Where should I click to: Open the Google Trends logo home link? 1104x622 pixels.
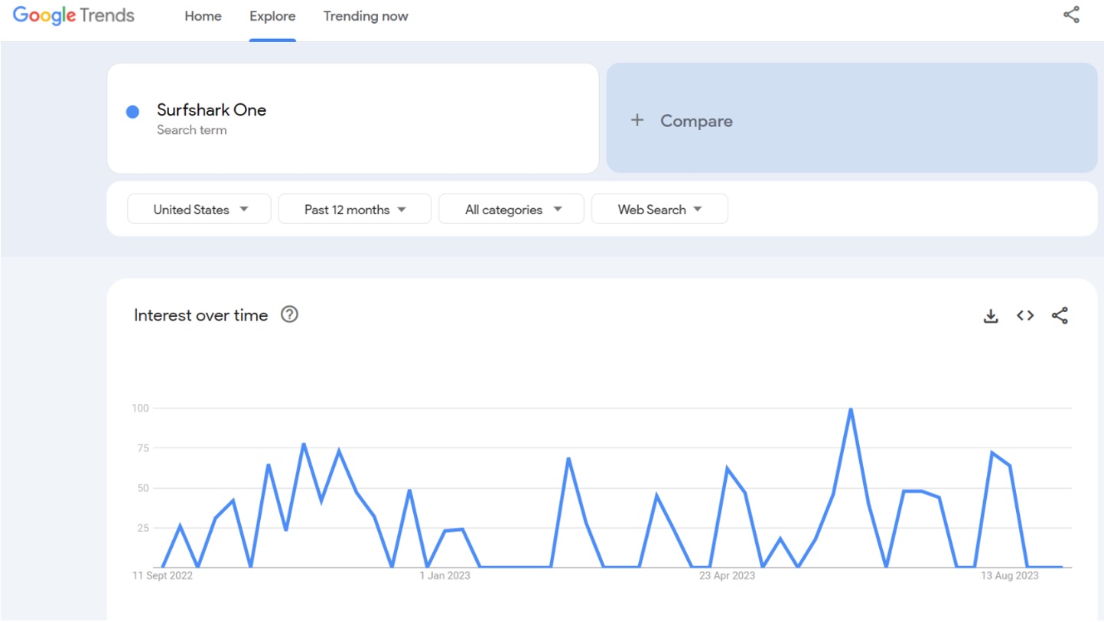pyautogui.click(x=73, y=16)
